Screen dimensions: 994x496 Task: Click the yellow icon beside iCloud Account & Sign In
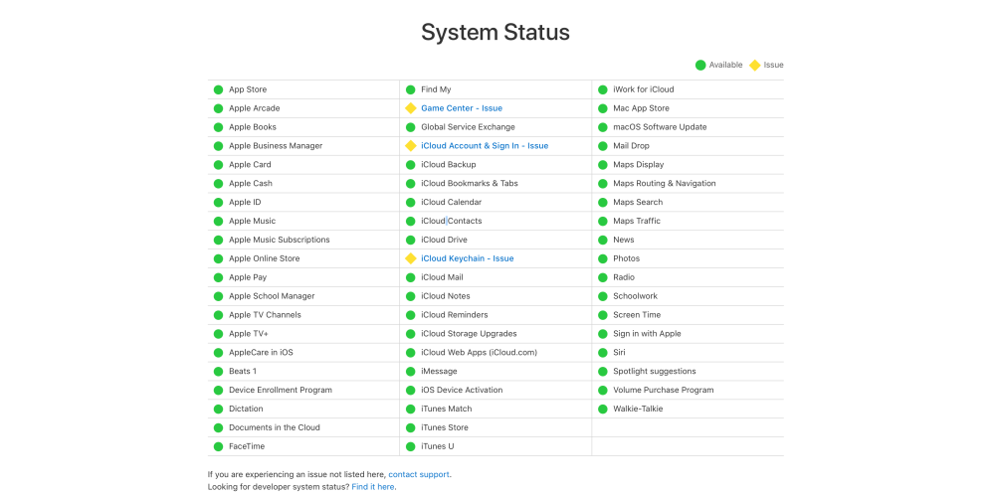point(410,146)
